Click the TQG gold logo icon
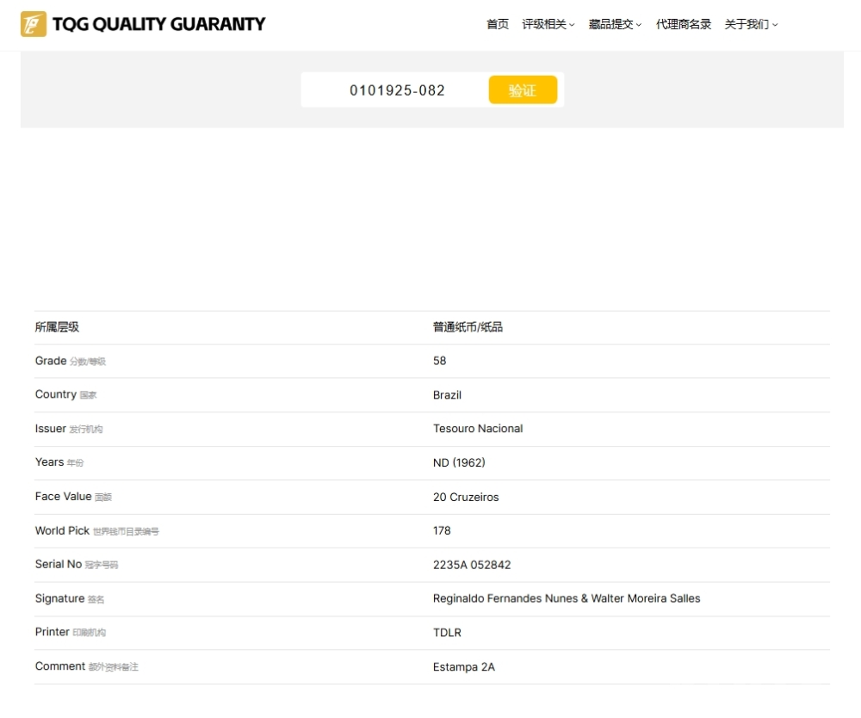The width and height of the screenshot is (861, 718). [34, 24]
